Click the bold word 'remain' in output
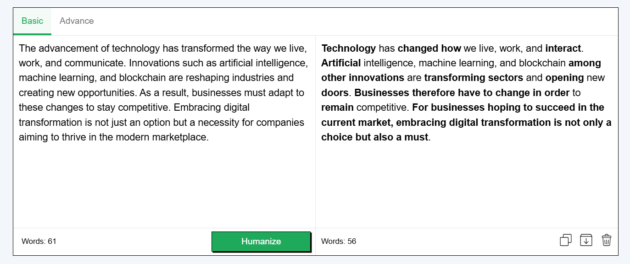This screenshot has height=264, width=630. tap(337, 108)
